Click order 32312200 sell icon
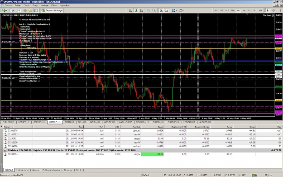 (5, 142)
